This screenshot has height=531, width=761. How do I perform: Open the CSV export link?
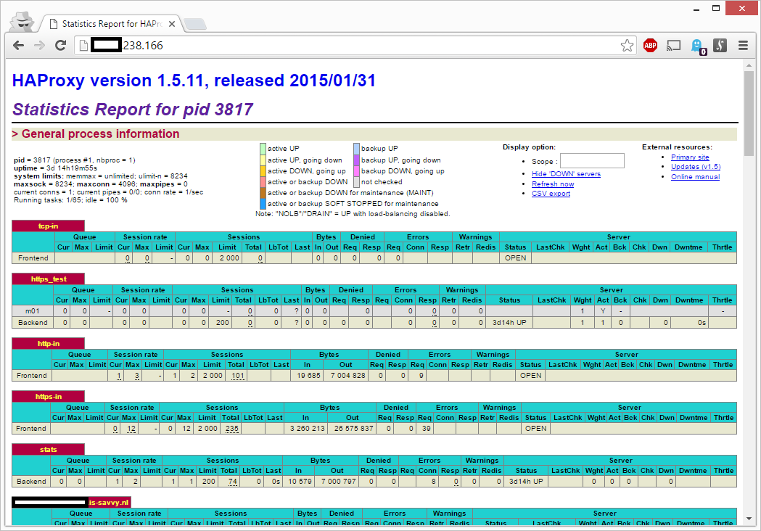pyautogui.click(x=551, y=193)
